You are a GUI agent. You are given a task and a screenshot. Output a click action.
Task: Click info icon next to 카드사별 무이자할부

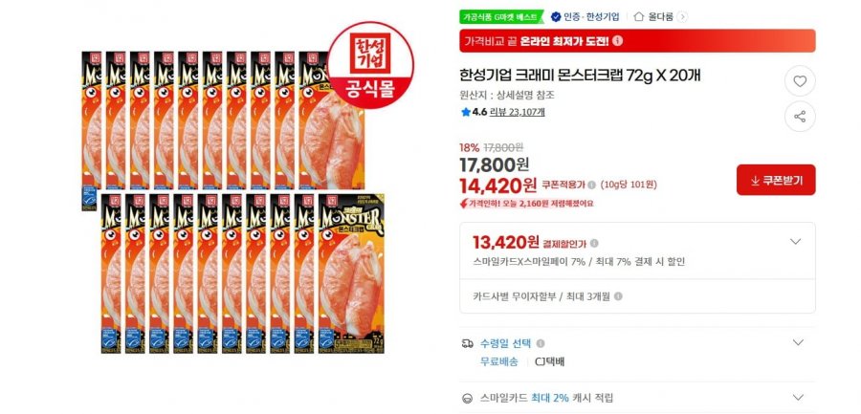(x=618, y=296)
